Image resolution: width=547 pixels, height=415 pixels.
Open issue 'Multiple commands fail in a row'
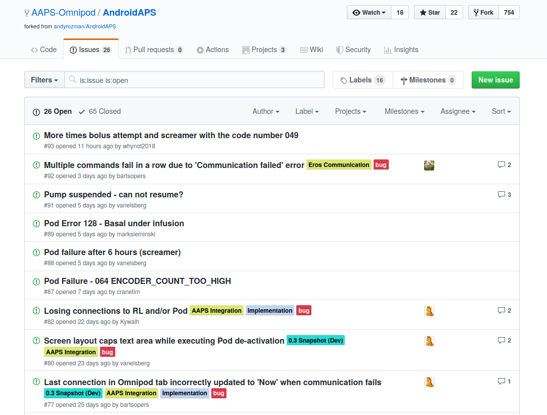[174, 165]
